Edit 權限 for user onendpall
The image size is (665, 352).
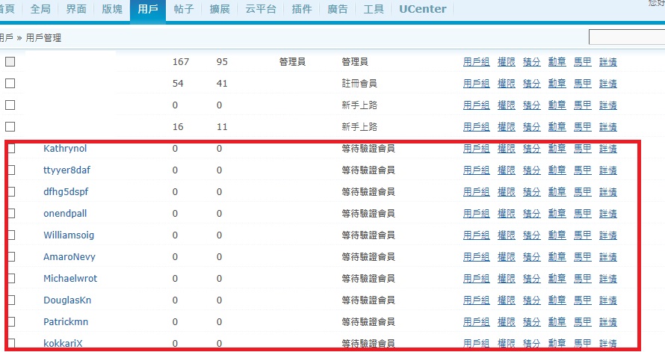tap(506, 214)
